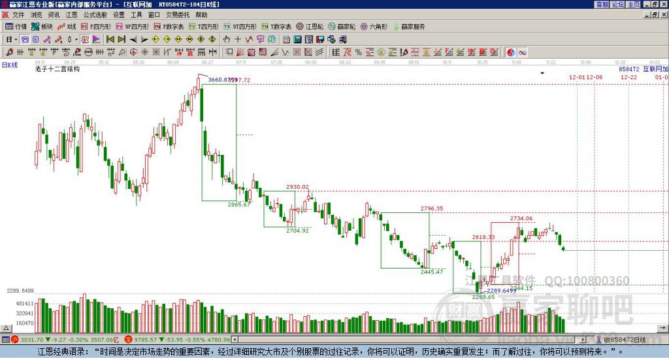Select the circled-cross target drawing tool
669x358 pixels.
click(133, 52)
